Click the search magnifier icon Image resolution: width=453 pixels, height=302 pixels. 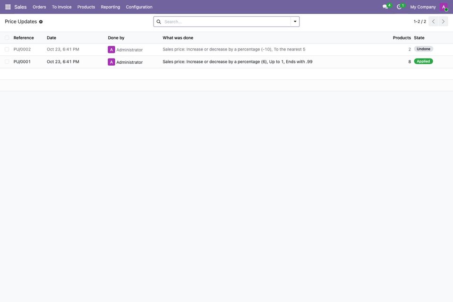pos(159,22)
